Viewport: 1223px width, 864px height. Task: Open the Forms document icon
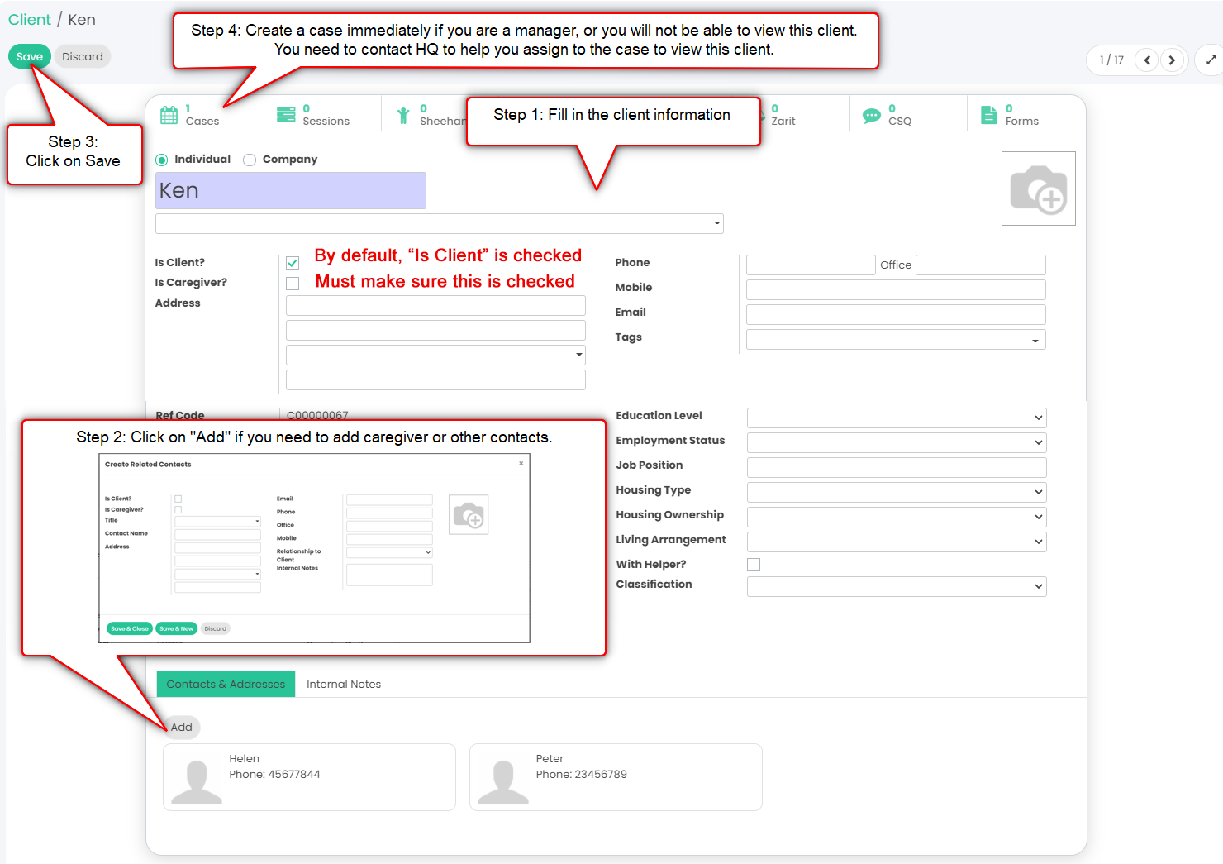click(988, 115)
